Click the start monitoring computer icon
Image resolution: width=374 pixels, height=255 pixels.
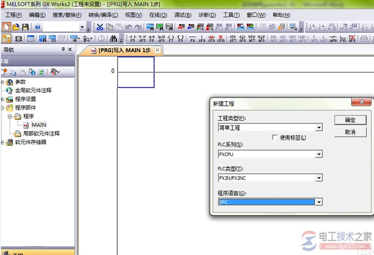(x=293, y=27)
